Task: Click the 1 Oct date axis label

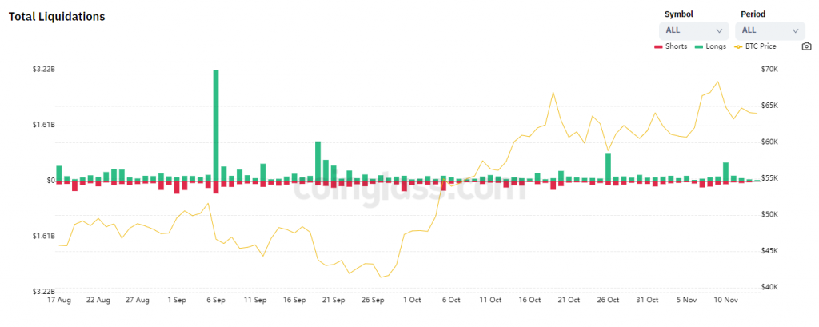Action: click(412, 301)
